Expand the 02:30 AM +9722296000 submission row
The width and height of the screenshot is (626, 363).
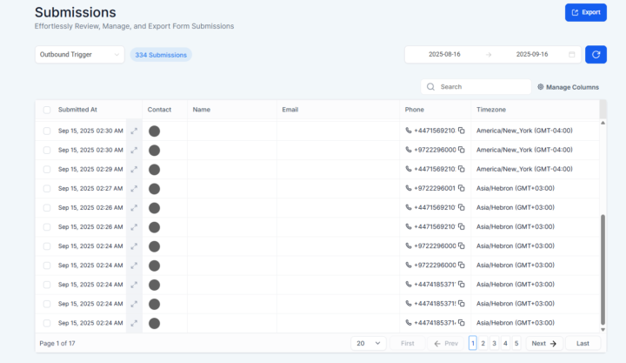pyautogui.click(x=134, y=150)
